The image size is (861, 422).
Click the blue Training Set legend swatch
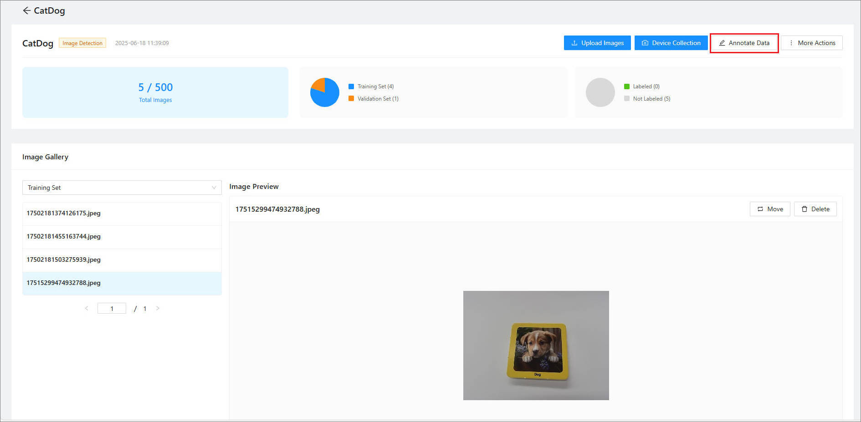click(351, 86)
